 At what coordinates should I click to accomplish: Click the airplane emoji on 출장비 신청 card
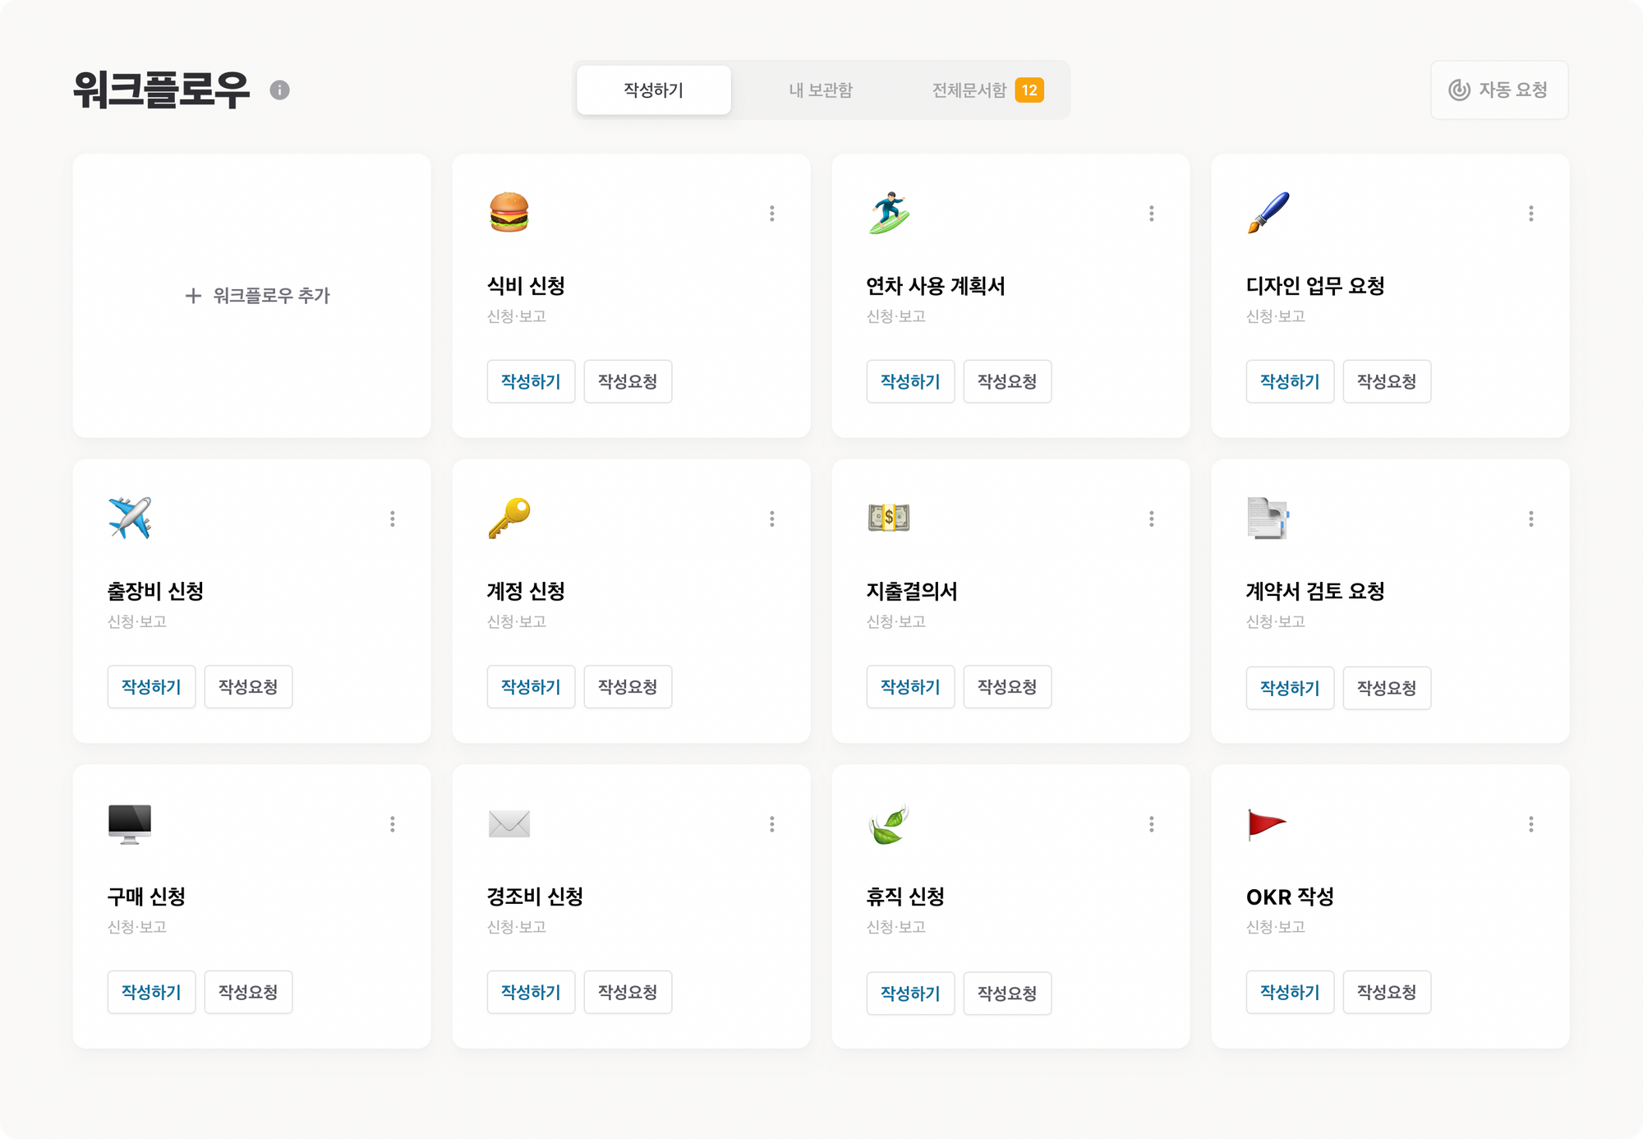pos(130,518)
